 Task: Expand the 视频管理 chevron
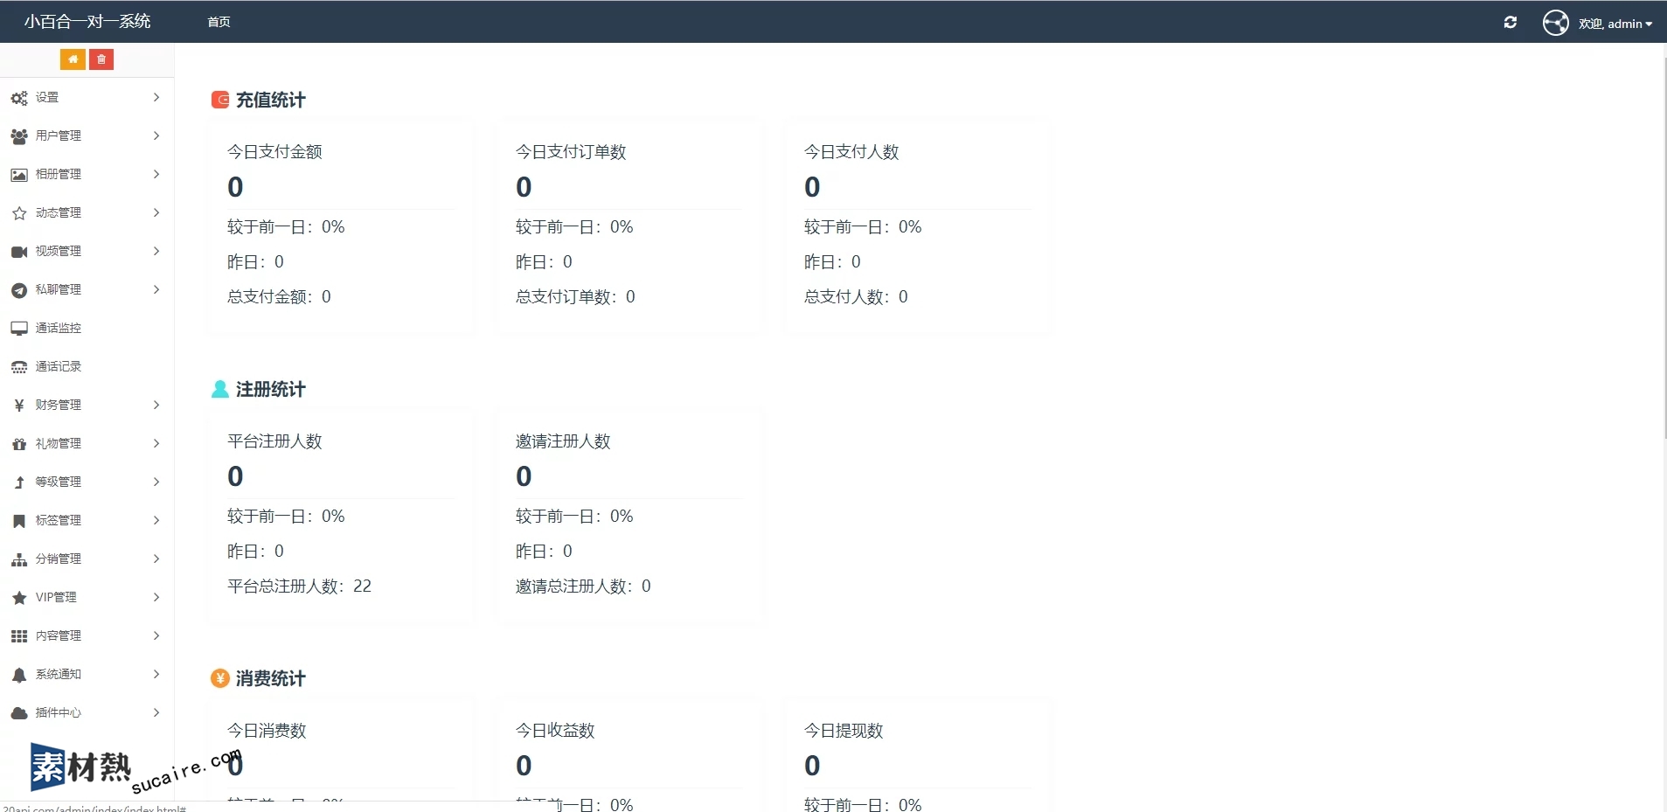point(156,251)
